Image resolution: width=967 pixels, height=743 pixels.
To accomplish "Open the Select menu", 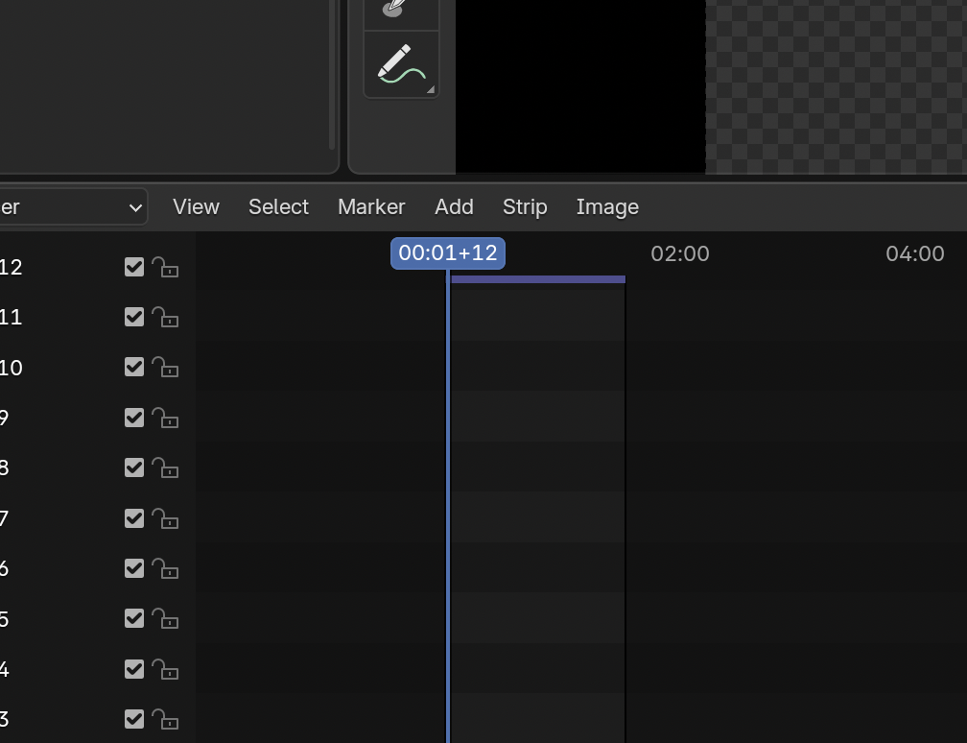I will click(x=278, y=206).
